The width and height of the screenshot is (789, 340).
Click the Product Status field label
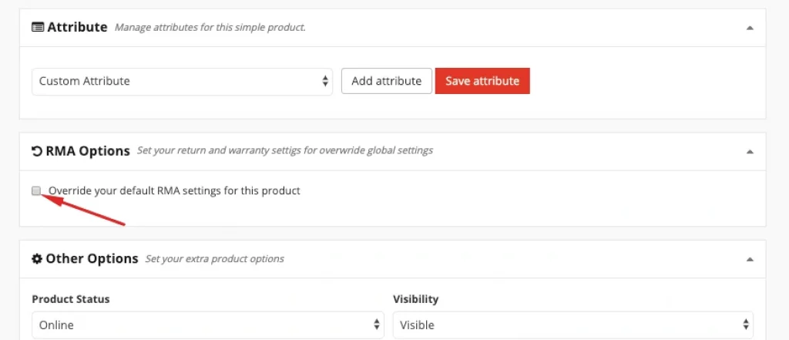click(70, 299)
